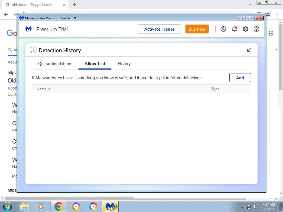Minimize the Malwarebytes window

pos(241,18)
